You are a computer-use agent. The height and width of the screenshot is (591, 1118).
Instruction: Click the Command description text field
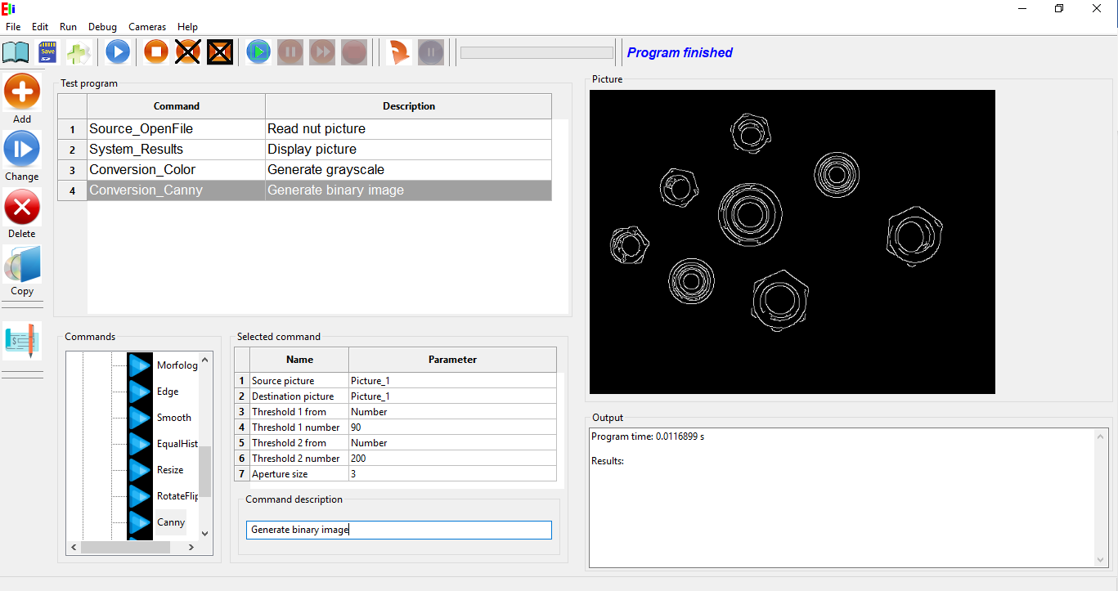point(398,530)
